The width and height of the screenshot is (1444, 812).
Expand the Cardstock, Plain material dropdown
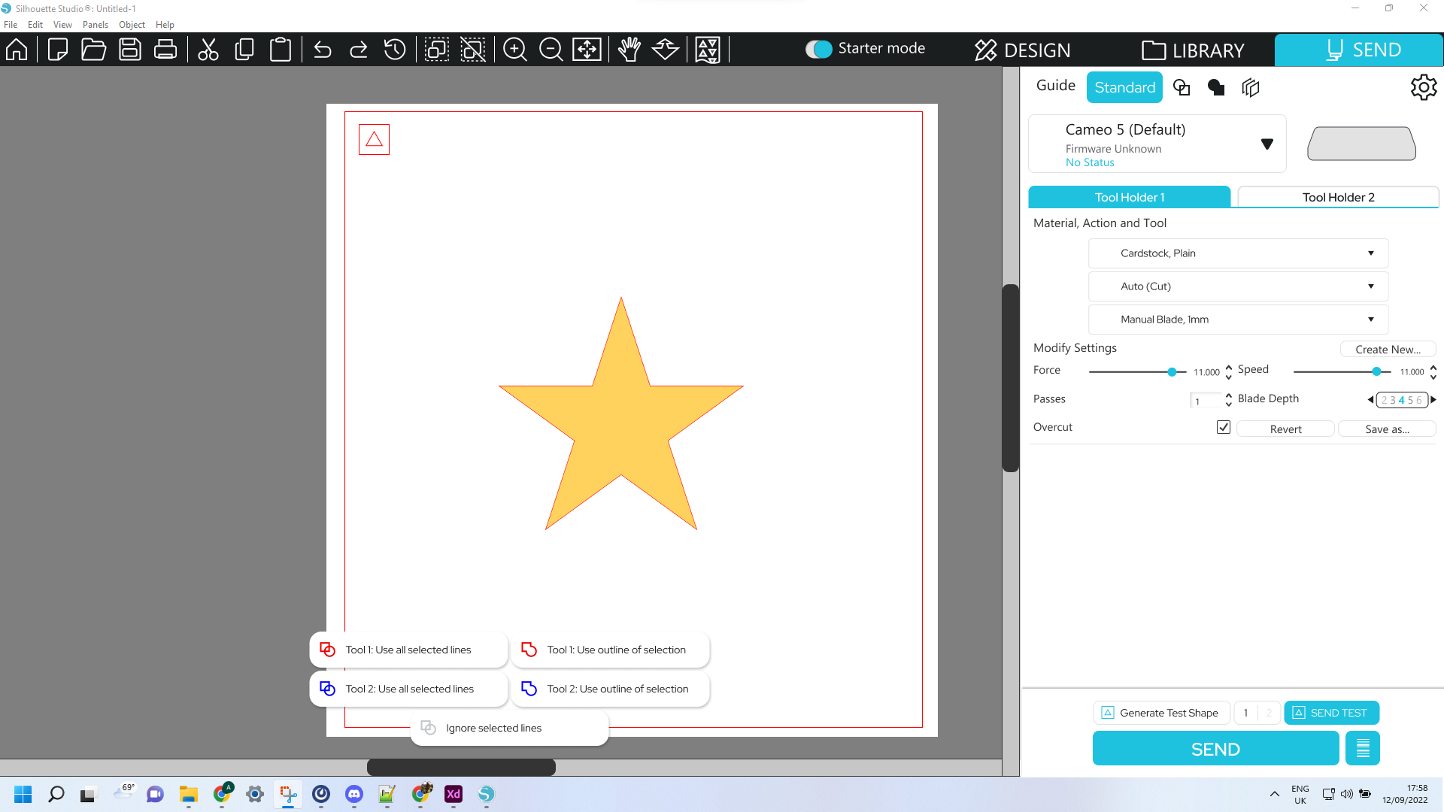pyautogui.click(x=1238, y=253)
